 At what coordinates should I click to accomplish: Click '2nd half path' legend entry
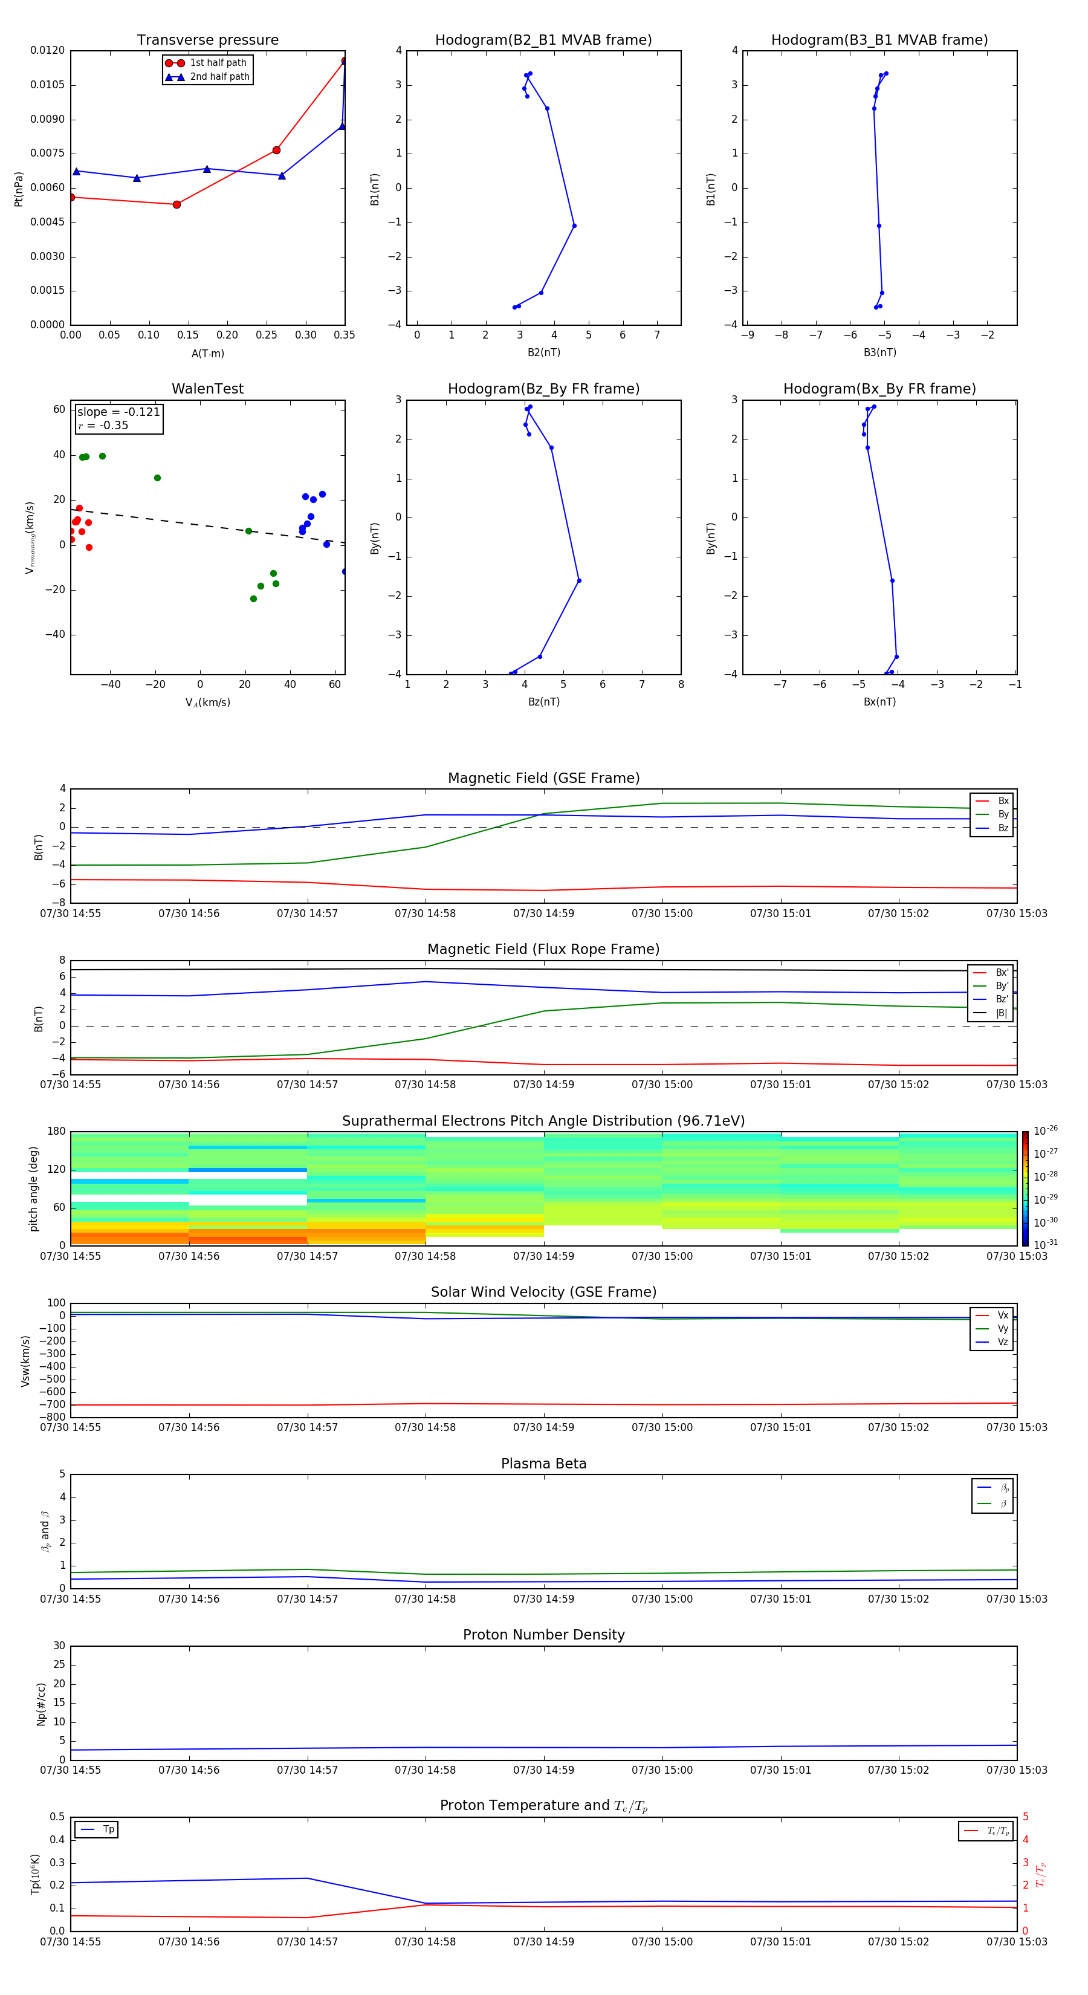pos(207,77)
